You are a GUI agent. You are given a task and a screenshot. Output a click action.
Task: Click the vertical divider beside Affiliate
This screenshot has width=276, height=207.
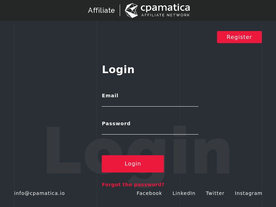coord(120,10)
